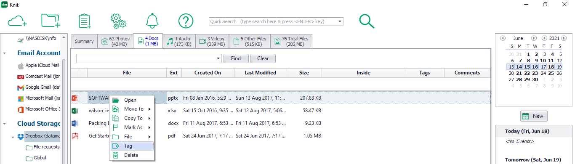Switch to the 5 Other Files tab
575x164 pixels.
[x=250, y=41]
